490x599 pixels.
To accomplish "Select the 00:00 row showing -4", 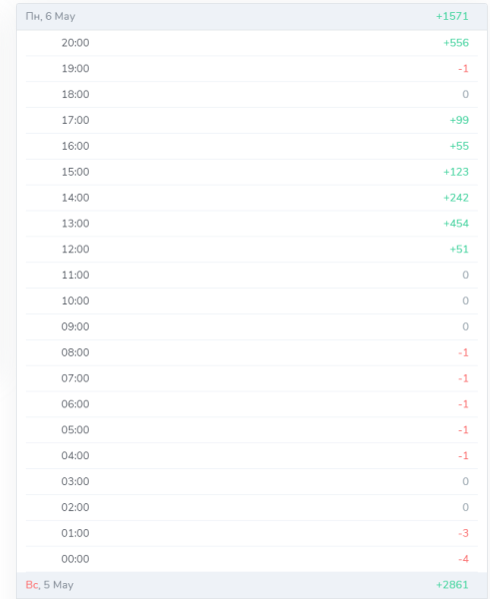I will [x=251, y=559].
